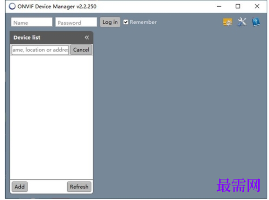Focus the Name input field
The width and height of the screenshot is (269, 200).
click(32, 22)
